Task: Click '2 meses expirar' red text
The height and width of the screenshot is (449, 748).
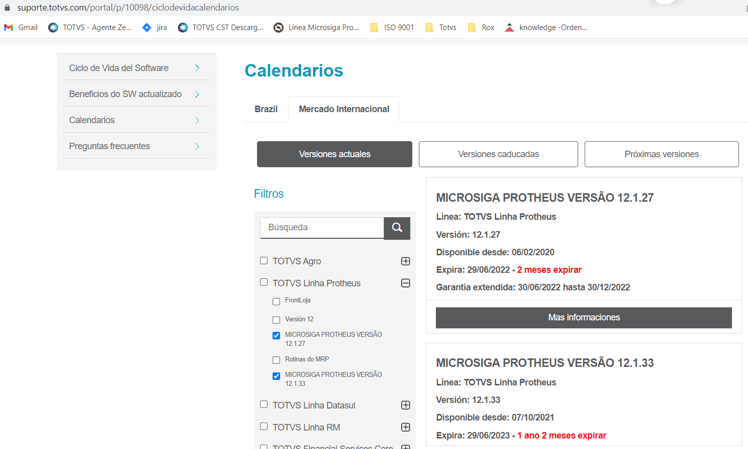Action: pyautogui.click(x=549, y=270)
